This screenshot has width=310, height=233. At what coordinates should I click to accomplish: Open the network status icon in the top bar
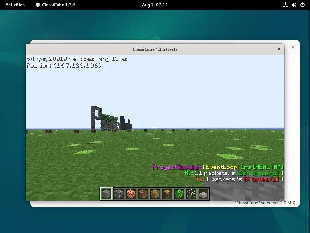tap(285, 5)
